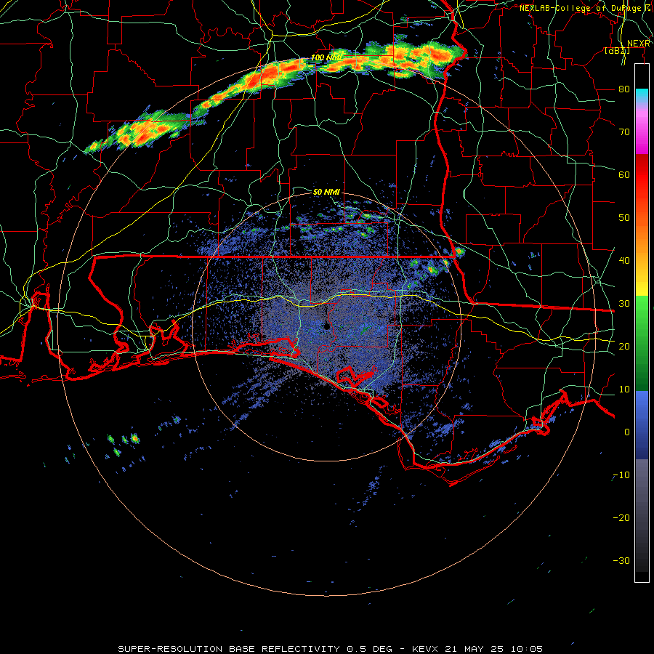This screenshot has height=654, width=654.
Task: Click the cyan band atop the color bar
Action: [x=642, y=96]
